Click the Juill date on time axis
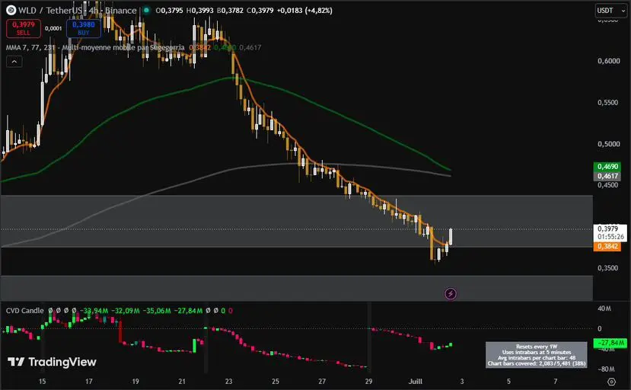The image size is (631, 390). tap(416, 381)
